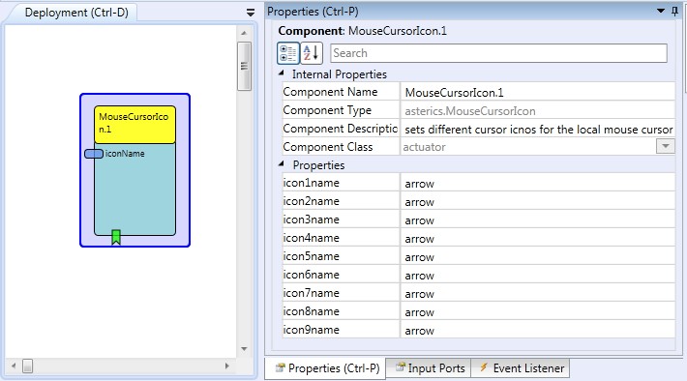Click the property Search field

[x=498, y=53]
